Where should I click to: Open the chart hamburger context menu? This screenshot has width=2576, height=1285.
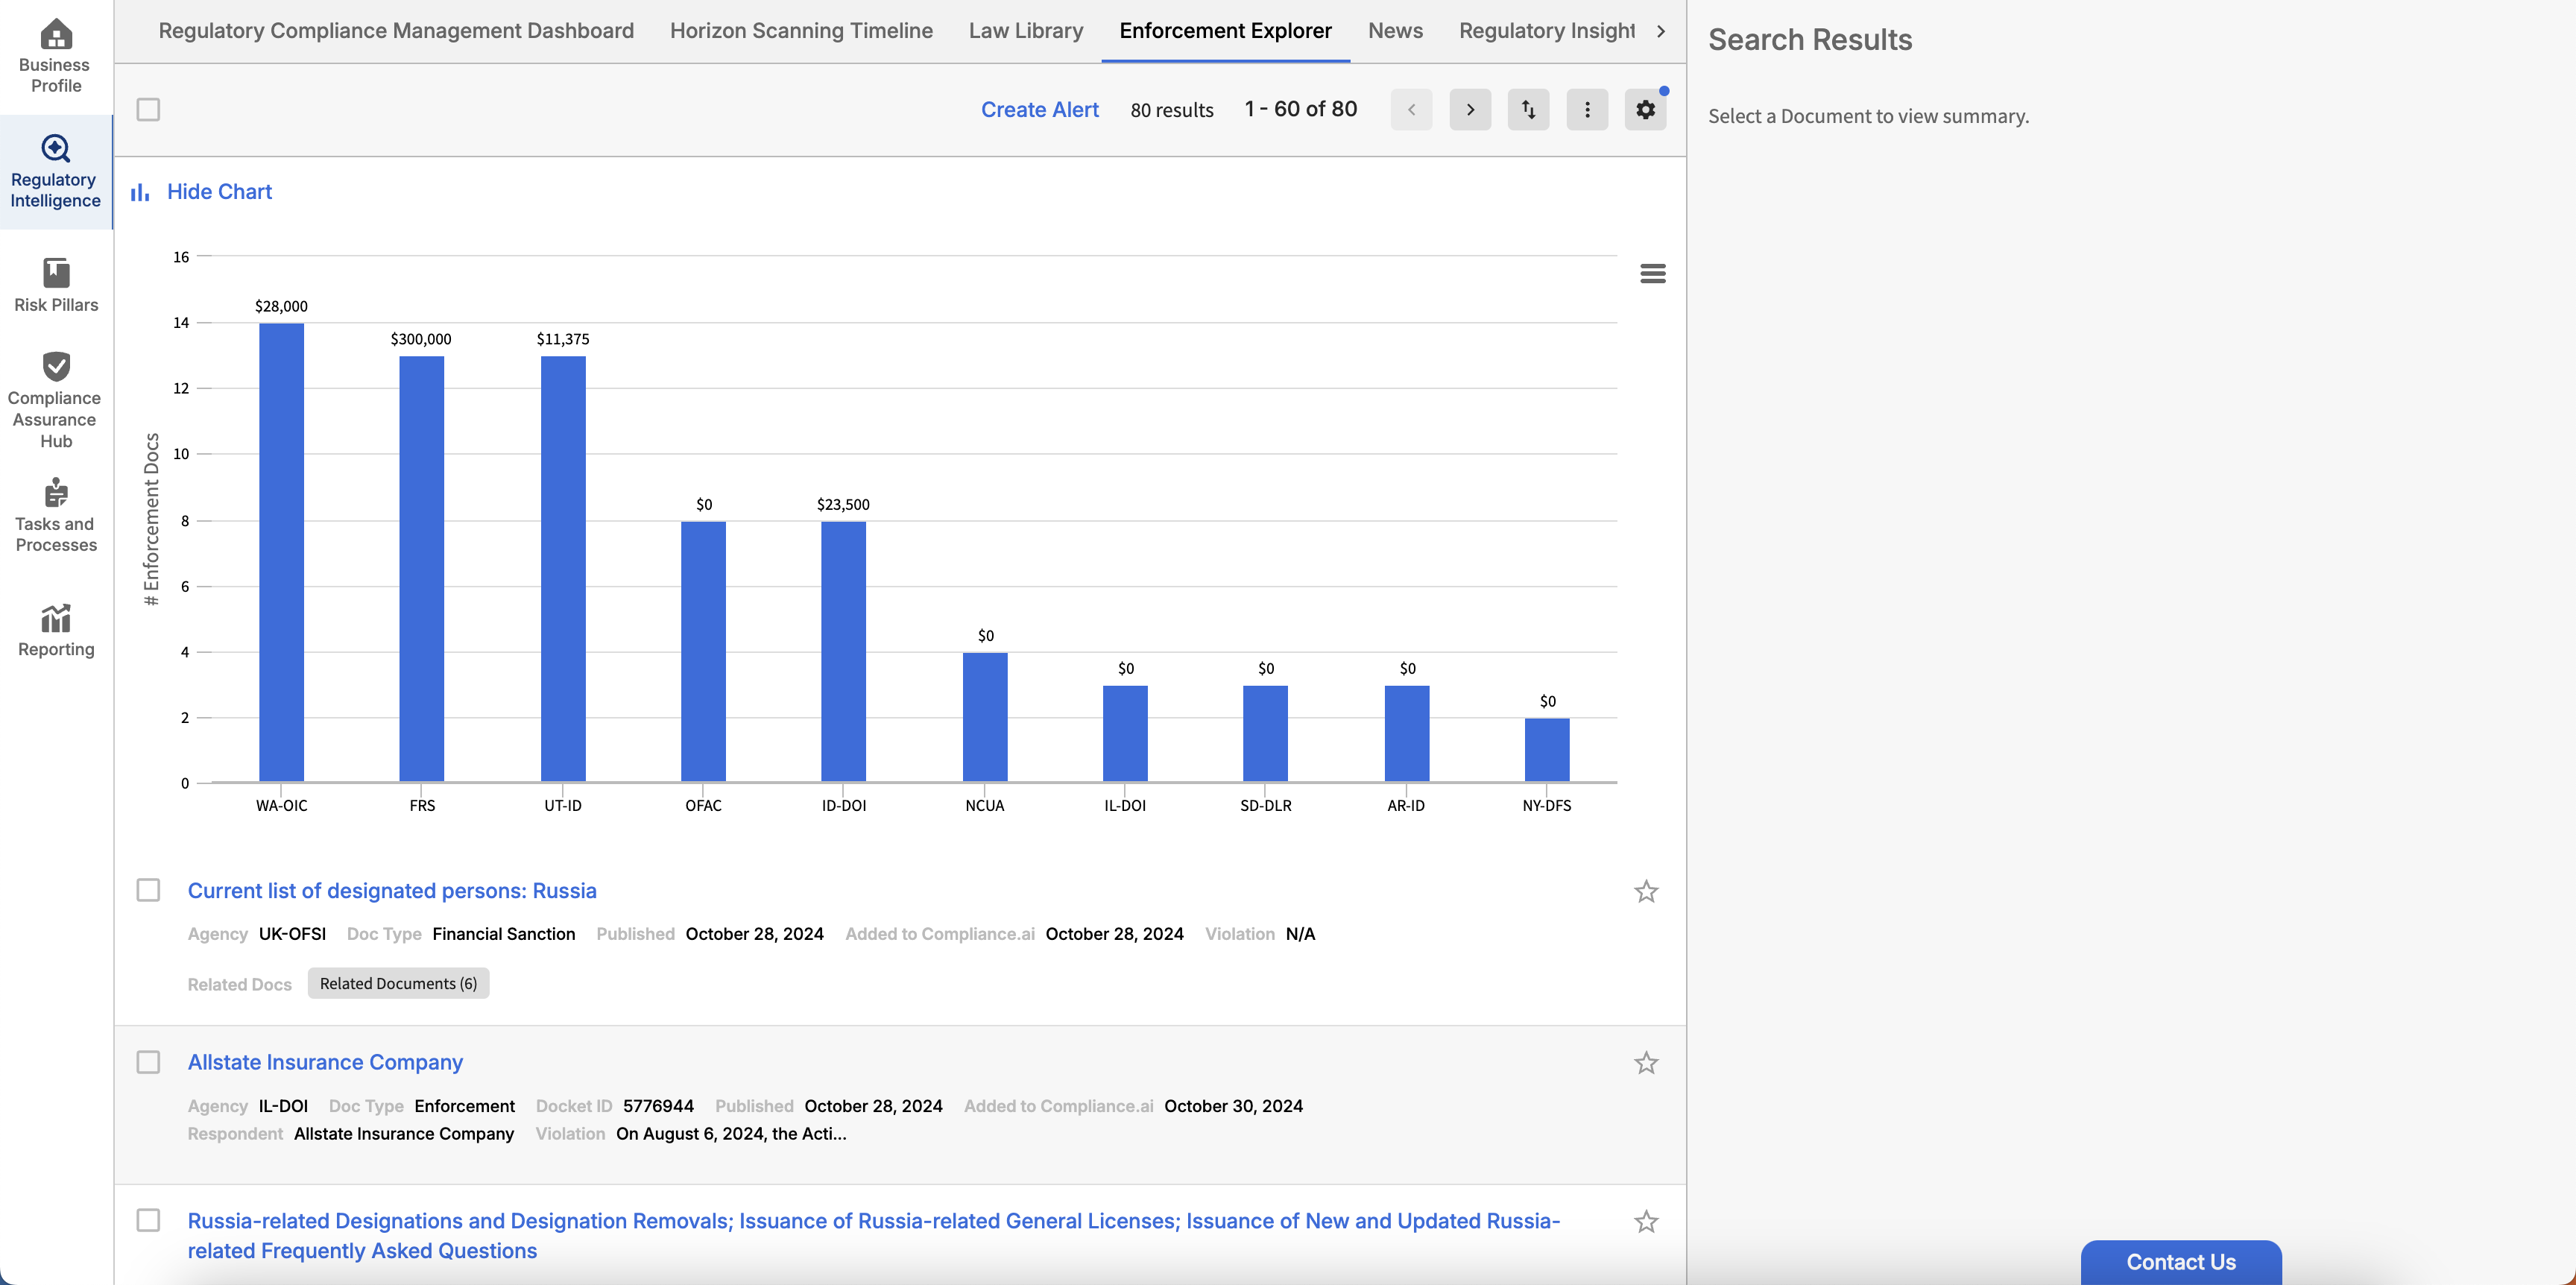pos(1653,274)
